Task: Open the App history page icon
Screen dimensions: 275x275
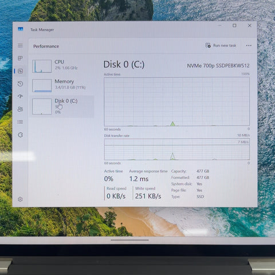Action: (20, 84)
